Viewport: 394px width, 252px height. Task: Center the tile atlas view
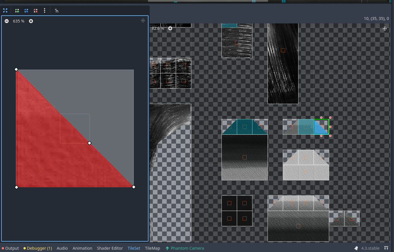coord(385,29)
